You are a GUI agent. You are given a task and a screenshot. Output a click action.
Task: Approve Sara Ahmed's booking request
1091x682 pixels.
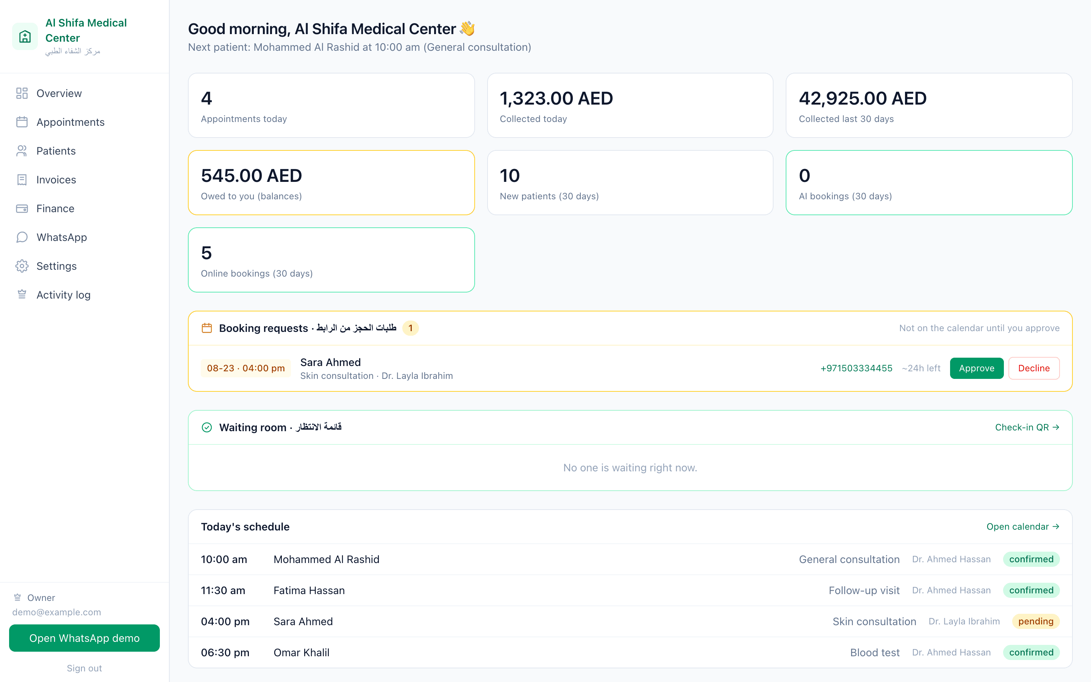pos(977,368)
